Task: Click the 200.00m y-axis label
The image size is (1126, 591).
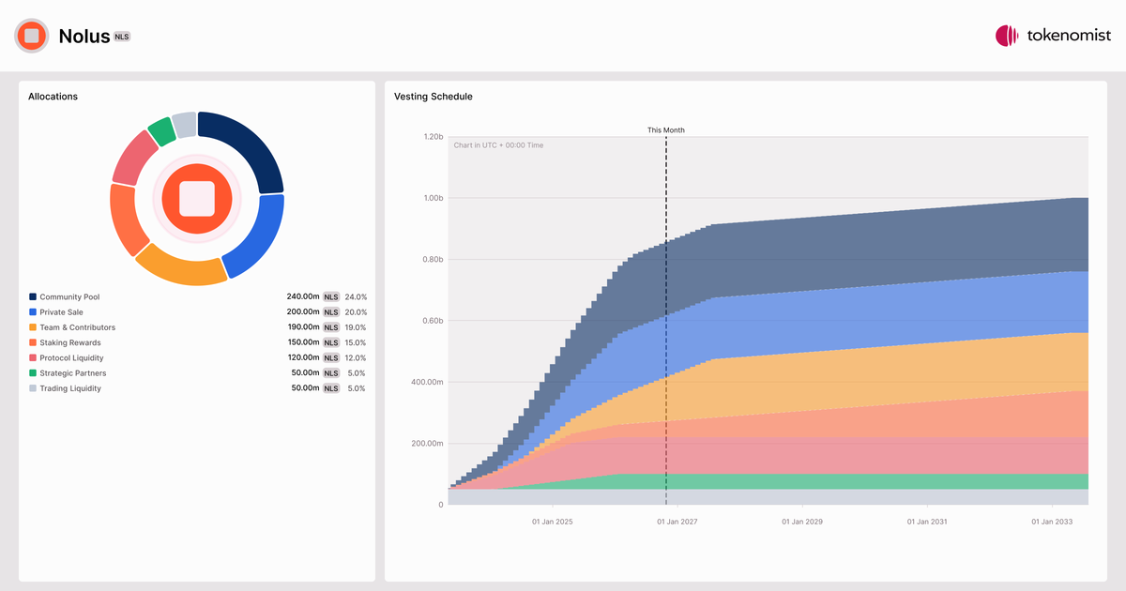Action: (x=427, y=444)
